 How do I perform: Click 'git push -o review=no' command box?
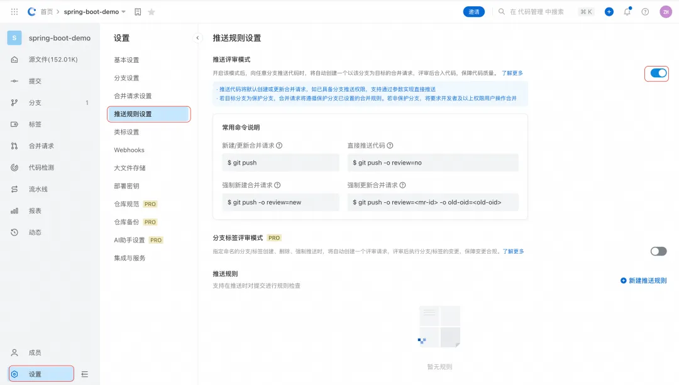[433, 163]
